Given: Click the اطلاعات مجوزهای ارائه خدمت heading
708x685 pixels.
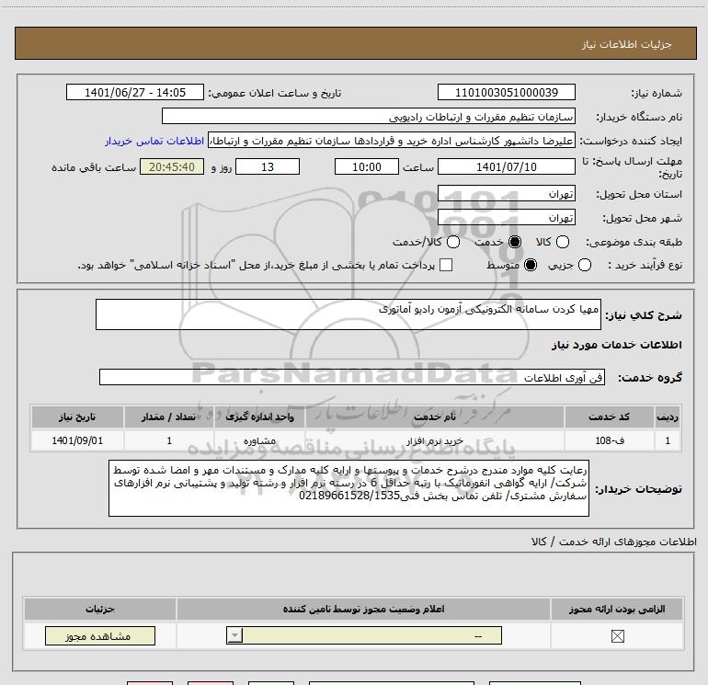Looking at the screenshot, I should tap(614, 541).
